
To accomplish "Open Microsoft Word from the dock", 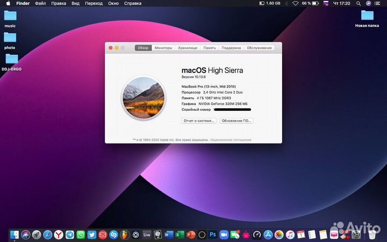I will coord(169,234).
